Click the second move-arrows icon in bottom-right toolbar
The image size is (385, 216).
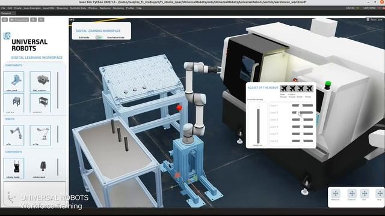[x=352, y=193]
